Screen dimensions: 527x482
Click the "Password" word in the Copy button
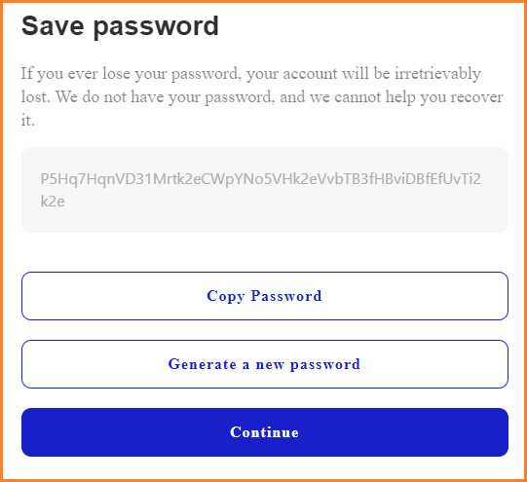[286, 296]
